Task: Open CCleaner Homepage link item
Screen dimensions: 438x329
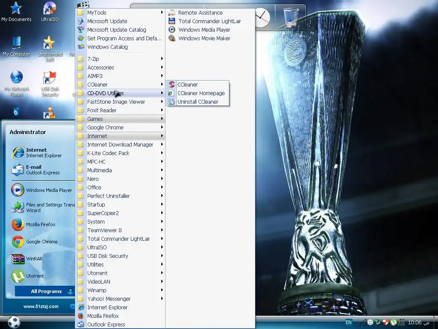Action: coord(198,93)
